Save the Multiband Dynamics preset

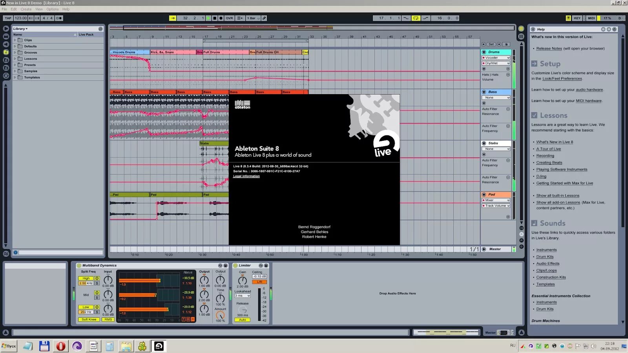coord(226,266)
